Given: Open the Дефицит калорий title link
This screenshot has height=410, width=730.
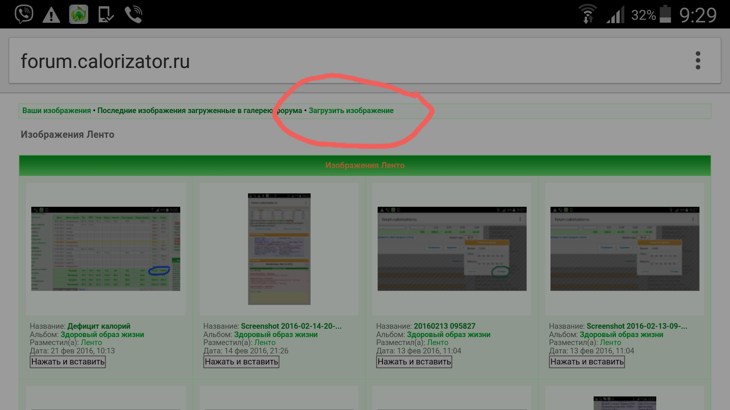Looking at the screenshot, I should click(x=99, y=326).
